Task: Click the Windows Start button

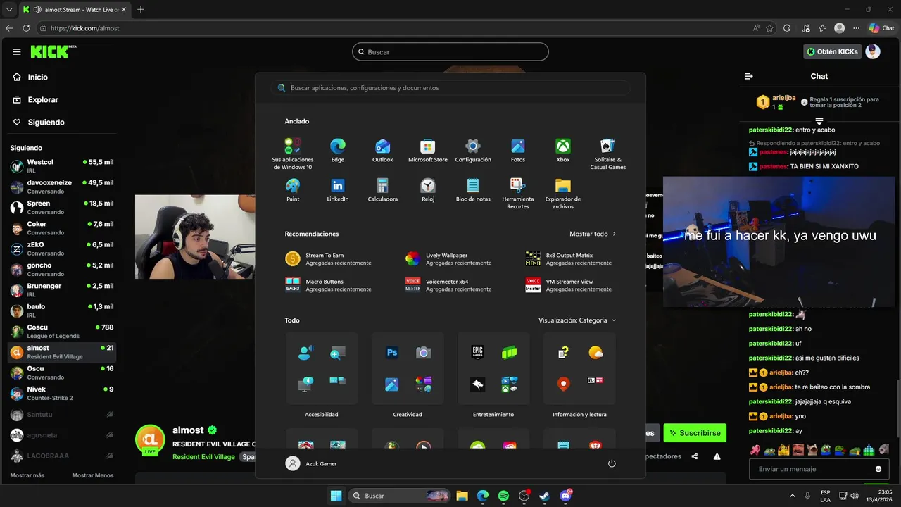Action: [x=336, y=496]
